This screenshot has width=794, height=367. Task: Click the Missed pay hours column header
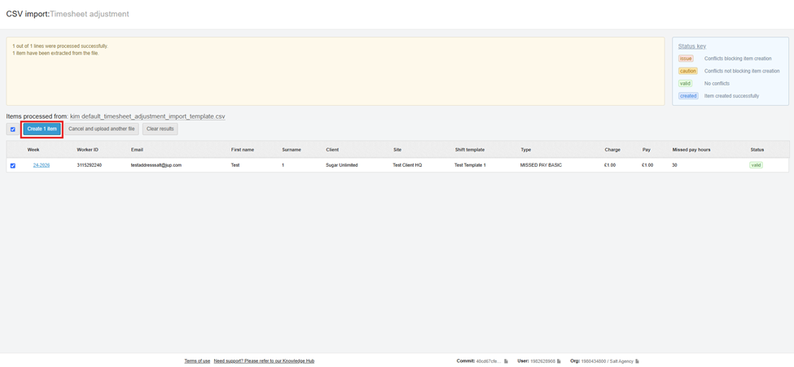coord(693,150)
